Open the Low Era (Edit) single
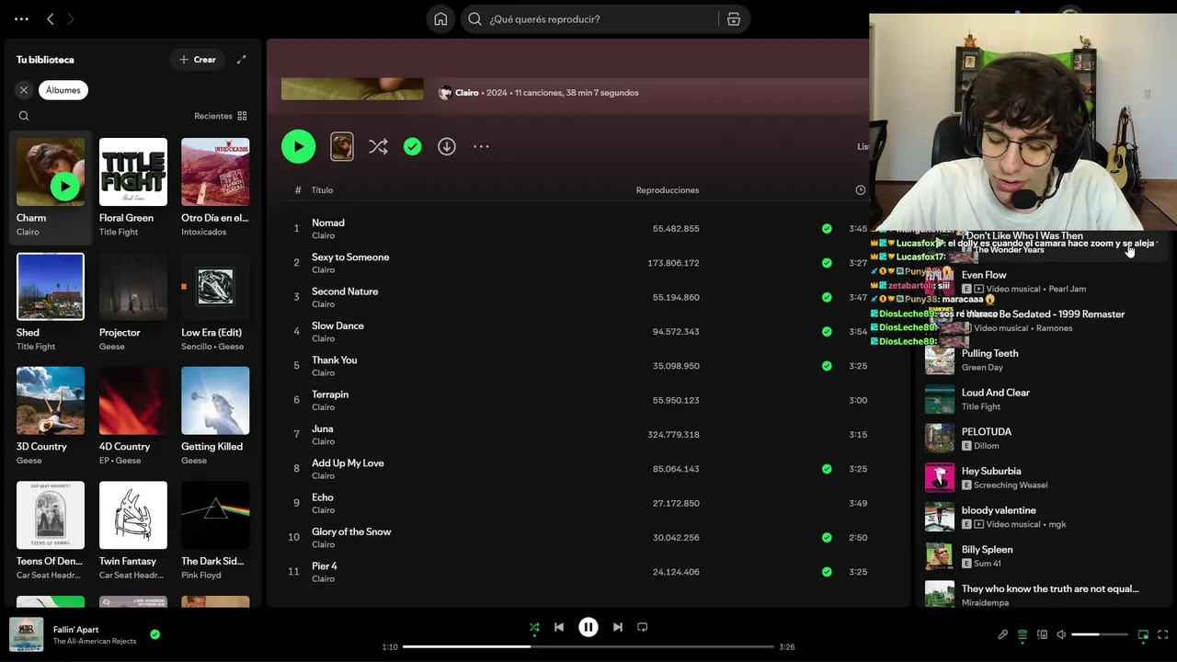1177x662 pixels. coord(215,302)
